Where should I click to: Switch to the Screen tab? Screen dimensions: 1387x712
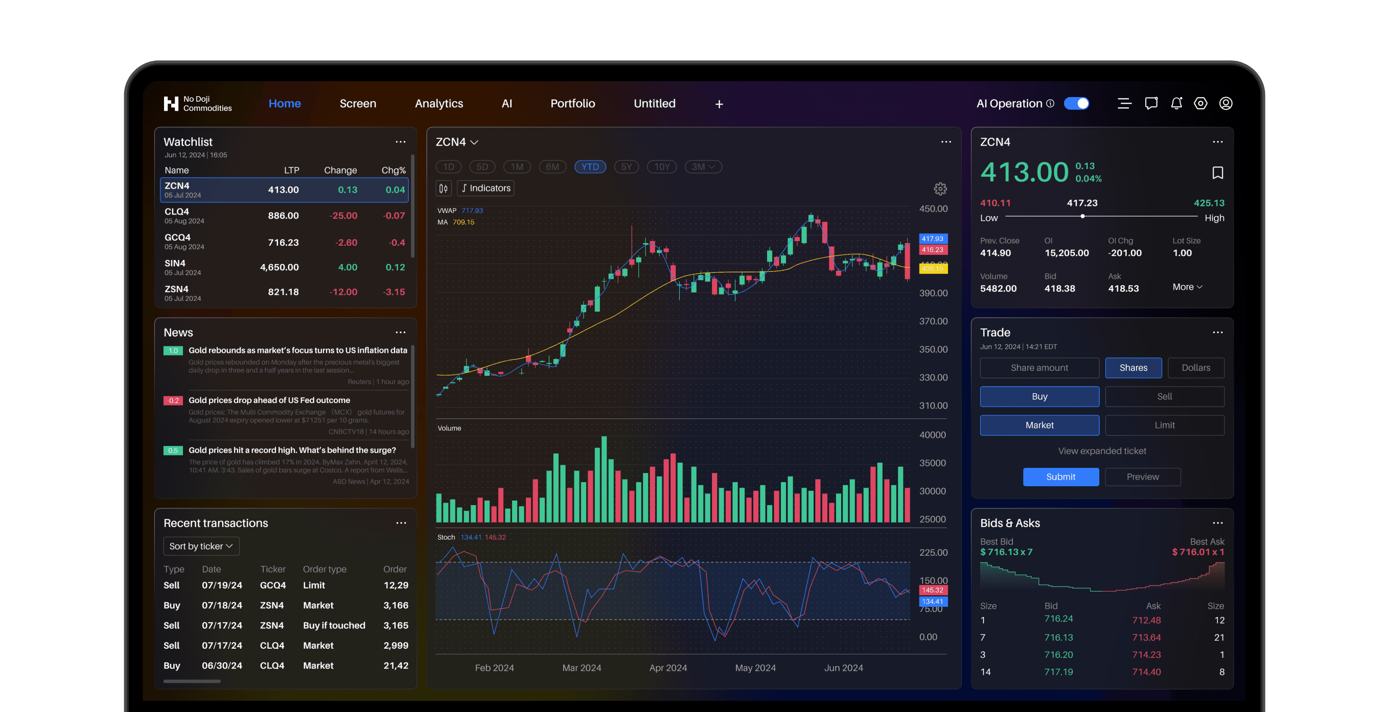click(x=358, y=103)
